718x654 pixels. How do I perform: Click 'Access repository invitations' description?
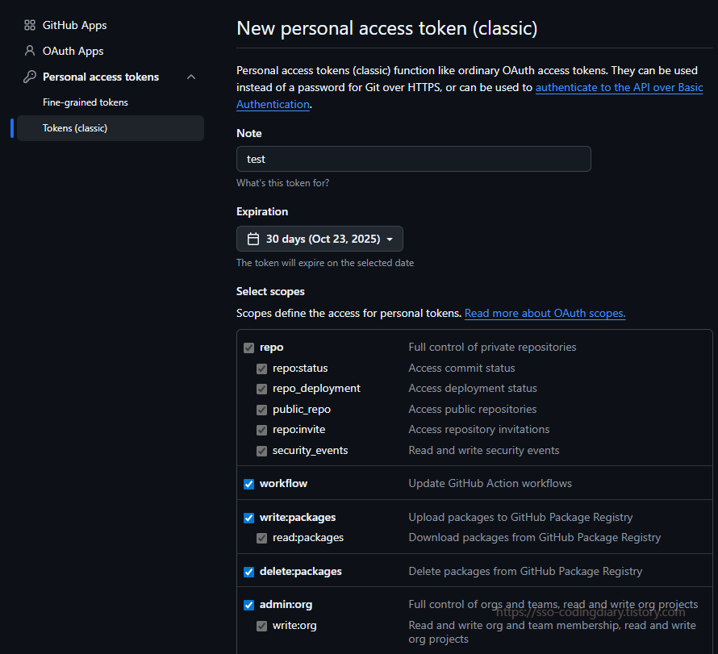479,429
